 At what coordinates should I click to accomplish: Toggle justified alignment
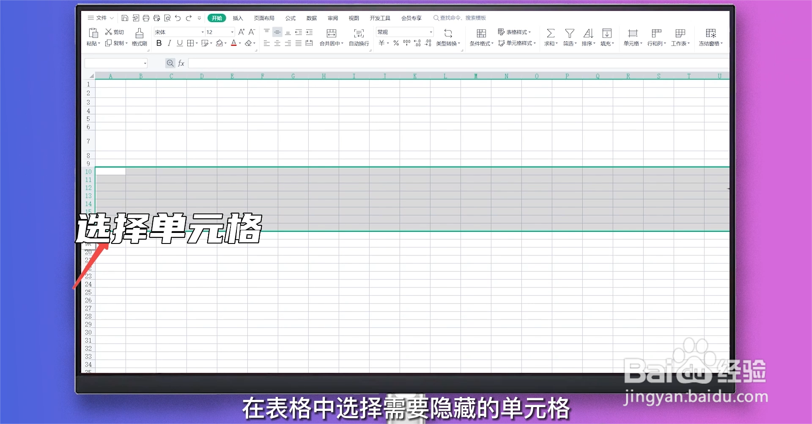[299, 43]
